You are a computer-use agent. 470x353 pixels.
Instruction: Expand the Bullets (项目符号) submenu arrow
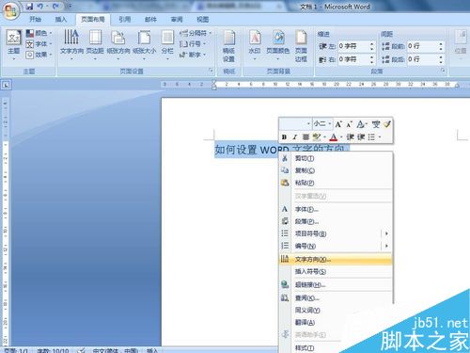click(x=386, y=233)
